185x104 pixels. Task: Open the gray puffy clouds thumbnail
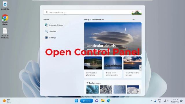[x=106, y=90]
